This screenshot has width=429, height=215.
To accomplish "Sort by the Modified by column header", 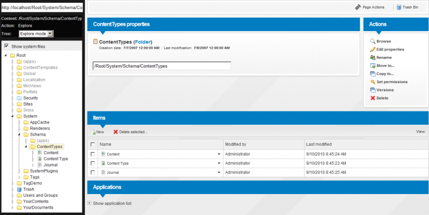I will point(235,144).
